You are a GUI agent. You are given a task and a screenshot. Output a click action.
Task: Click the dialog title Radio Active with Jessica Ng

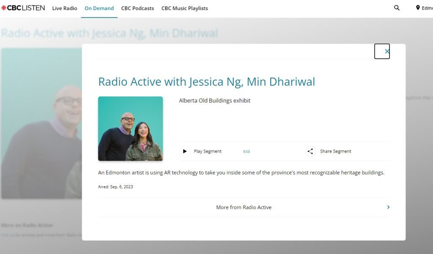(206, 82)
